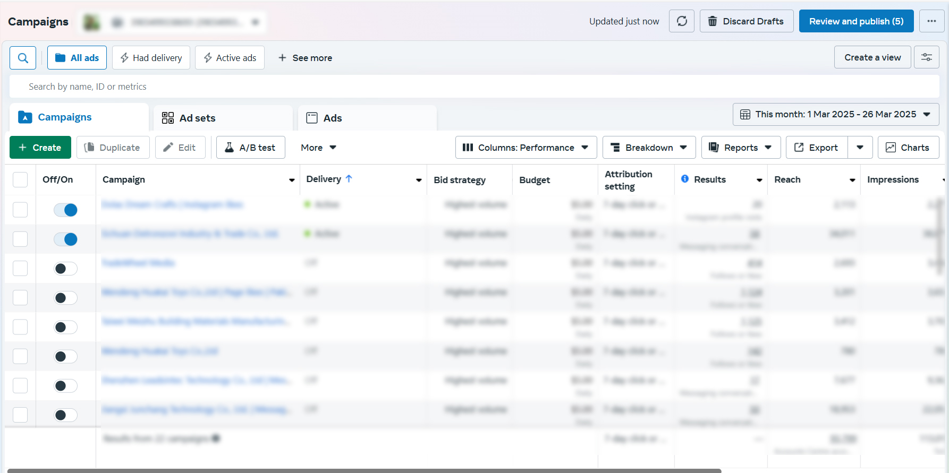Click the horizontal scrollbar at bottom
Image resolution: width=949 pixels, height=473 pixels.
tap(364, 470)
